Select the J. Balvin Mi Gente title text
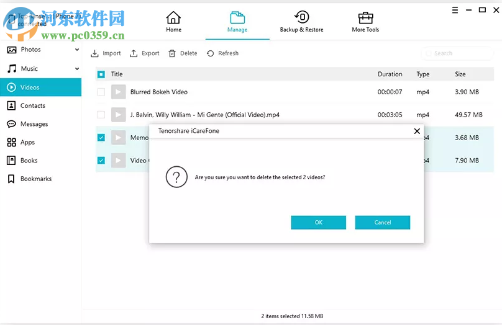This screenshot has height=325, width=502. [204, 115]
